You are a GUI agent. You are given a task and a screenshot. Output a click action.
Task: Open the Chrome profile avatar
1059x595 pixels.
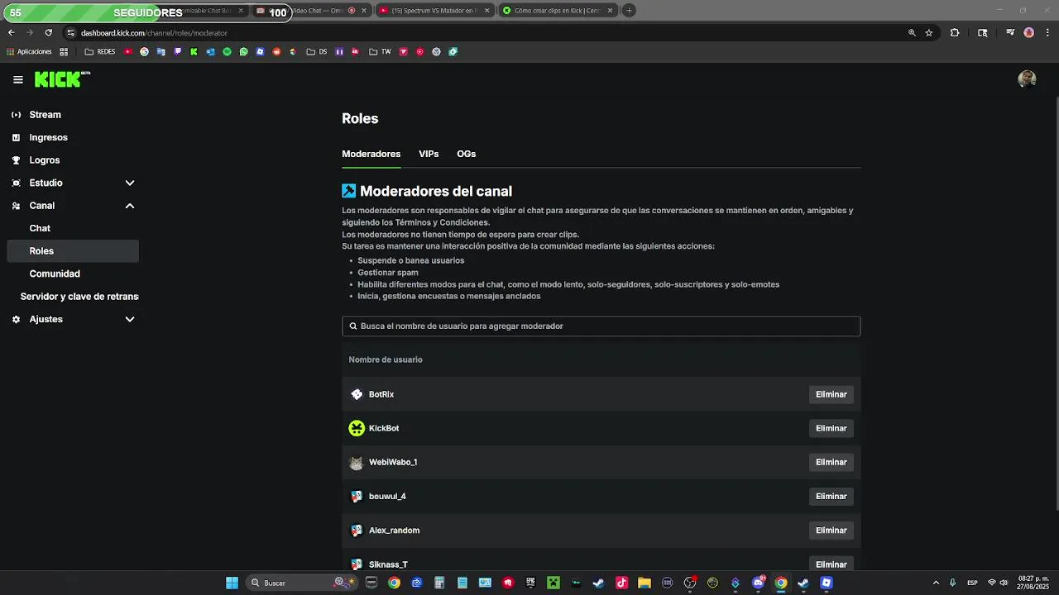pos(1029,33)
